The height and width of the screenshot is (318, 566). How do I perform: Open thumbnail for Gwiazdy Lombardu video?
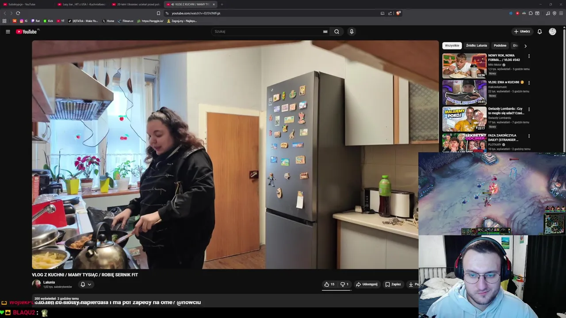tap(464, 119)
